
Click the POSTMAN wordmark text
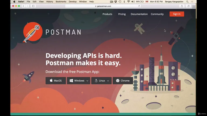[x=63, y=32]
